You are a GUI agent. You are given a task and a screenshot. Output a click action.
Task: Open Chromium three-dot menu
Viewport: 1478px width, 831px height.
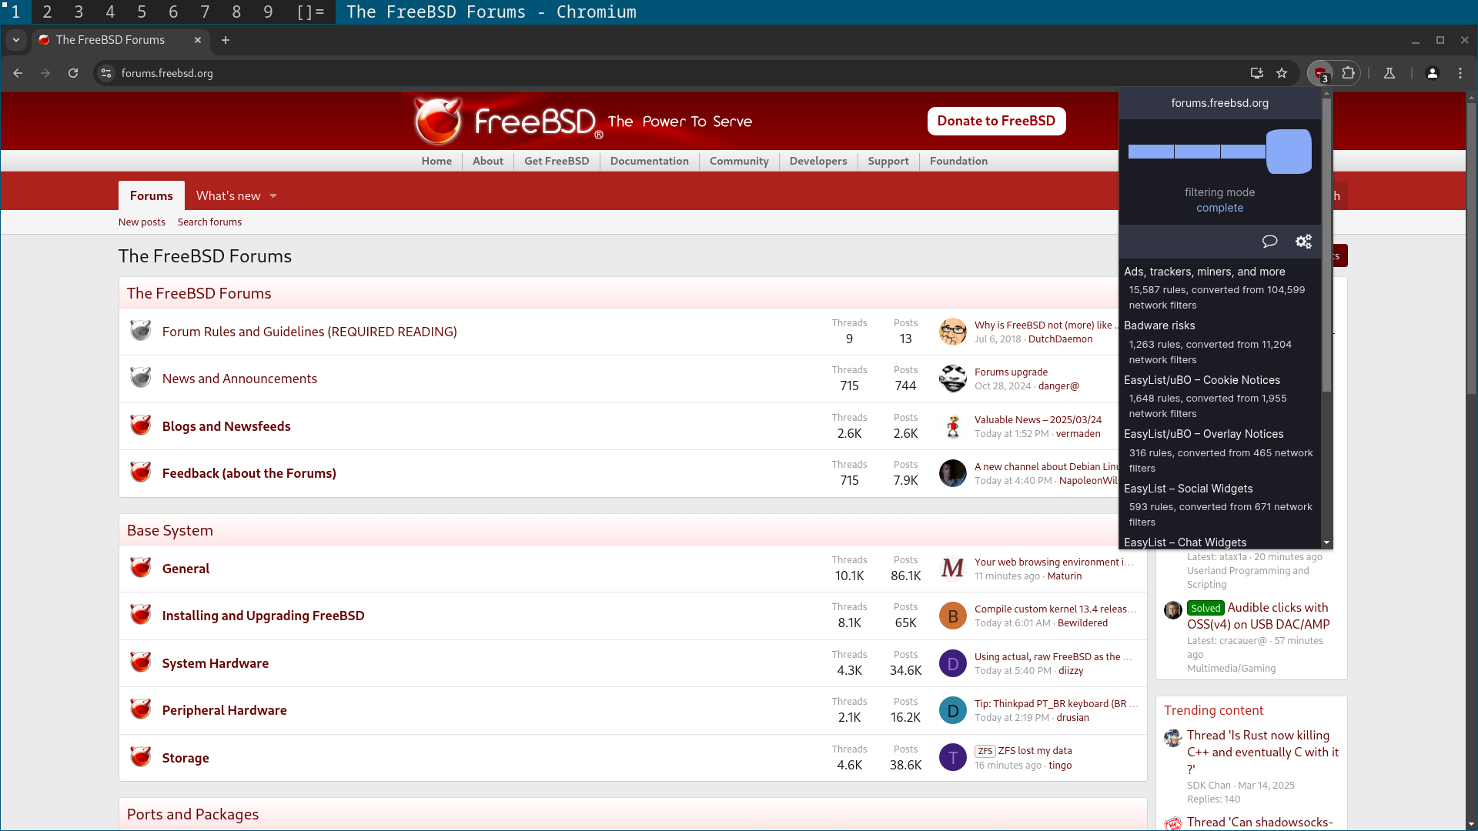pyautogui.click(x=1460, y=73)
